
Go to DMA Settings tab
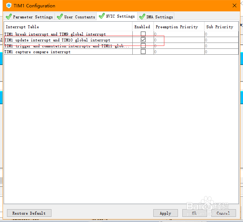click(x=156, y=17)
